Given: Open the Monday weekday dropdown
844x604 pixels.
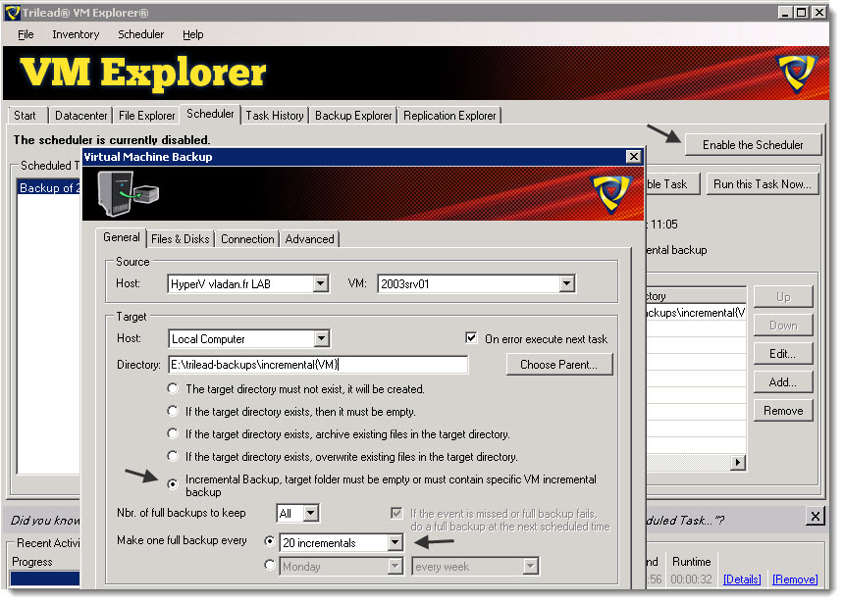Looking at the screenshot, I should pos(396,566).
